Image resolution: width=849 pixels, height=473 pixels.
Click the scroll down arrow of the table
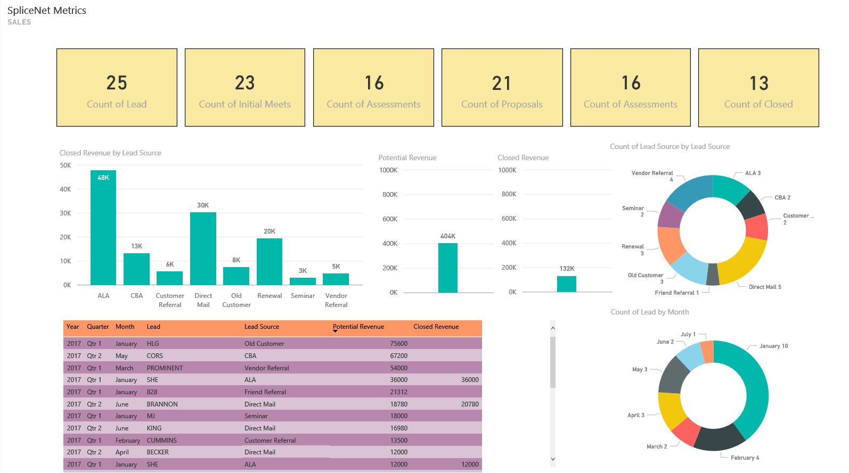pos(552,459)
